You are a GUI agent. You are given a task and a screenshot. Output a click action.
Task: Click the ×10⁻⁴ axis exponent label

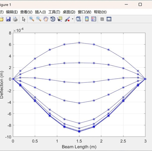pyautogui.click(x=18, y=30)
